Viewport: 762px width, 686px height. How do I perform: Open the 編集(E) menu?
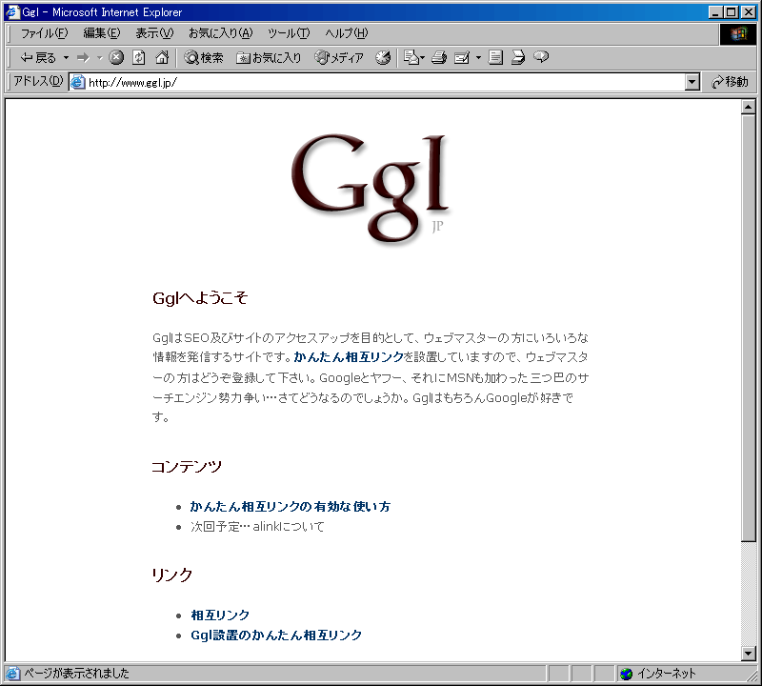click(x=101, y=33)
